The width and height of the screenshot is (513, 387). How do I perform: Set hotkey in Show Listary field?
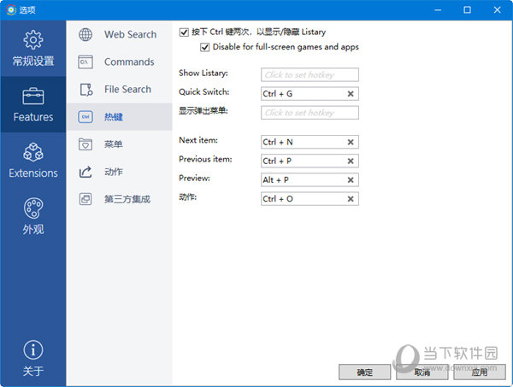coord(310,75)
